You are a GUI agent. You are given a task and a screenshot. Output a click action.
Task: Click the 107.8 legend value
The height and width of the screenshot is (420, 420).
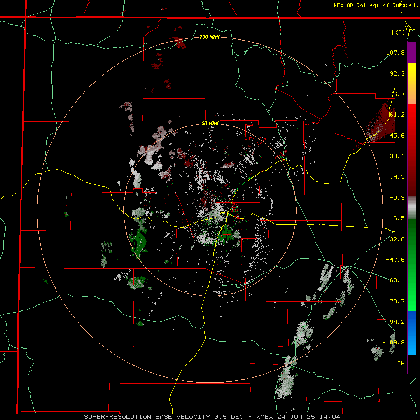coord(395,52)
